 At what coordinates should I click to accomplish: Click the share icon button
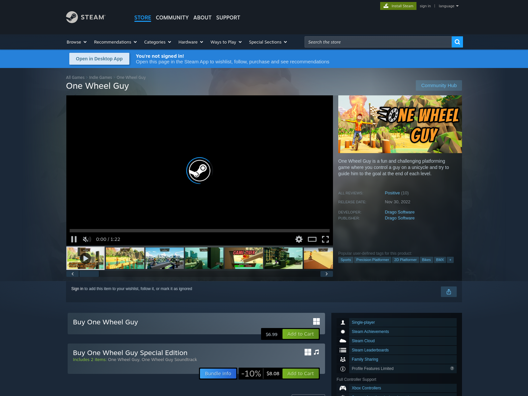pyautogui.click(x=449, y=292)
